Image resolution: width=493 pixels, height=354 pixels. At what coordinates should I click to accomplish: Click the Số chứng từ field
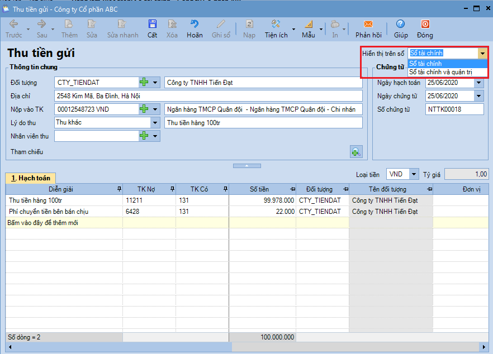454,109
